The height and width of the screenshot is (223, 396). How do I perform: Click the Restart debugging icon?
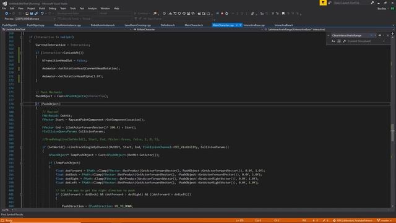point(226,14)
